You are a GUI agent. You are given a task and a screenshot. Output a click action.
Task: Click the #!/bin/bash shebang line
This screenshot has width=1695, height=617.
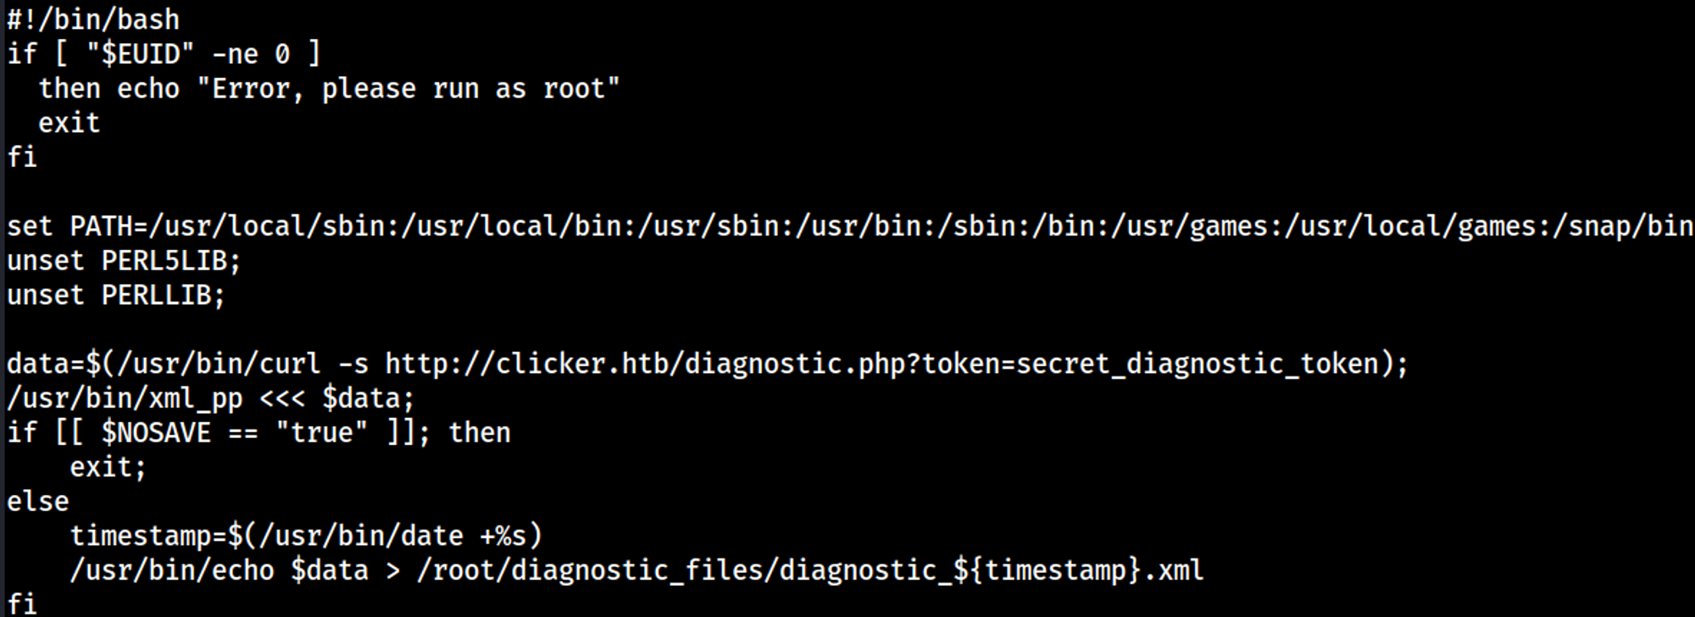click(x=93, y=19)
